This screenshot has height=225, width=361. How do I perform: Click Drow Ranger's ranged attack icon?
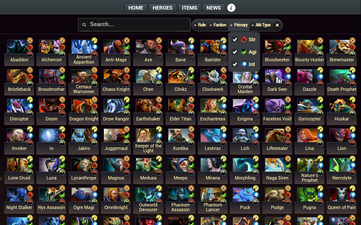pyautogui.click(x=127, y=99)
